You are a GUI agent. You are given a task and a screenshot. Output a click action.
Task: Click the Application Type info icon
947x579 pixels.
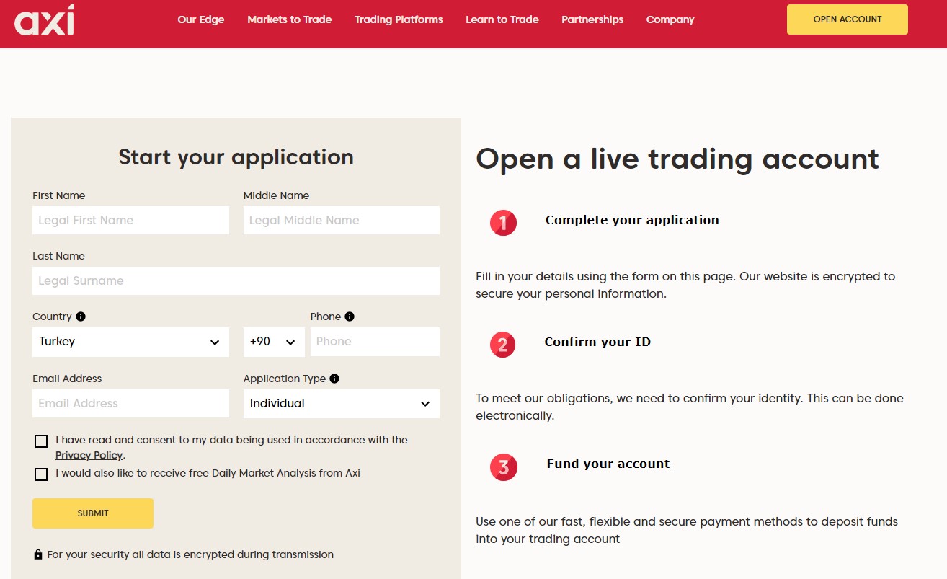(334, 379)
